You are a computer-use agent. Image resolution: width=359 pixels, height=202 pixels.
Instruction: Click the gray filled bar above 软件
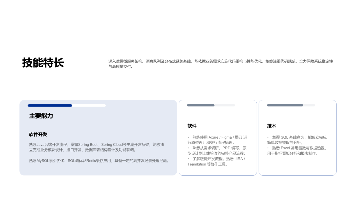[x=201, y=105]
